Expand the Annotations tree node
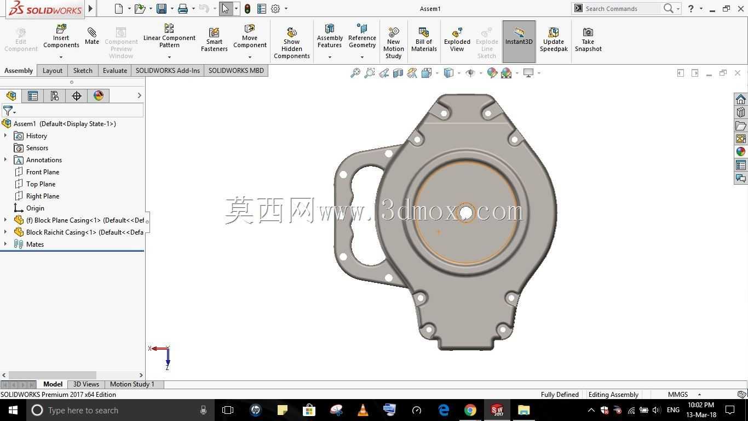The image size is (748, 421). [x=5, y=160]
